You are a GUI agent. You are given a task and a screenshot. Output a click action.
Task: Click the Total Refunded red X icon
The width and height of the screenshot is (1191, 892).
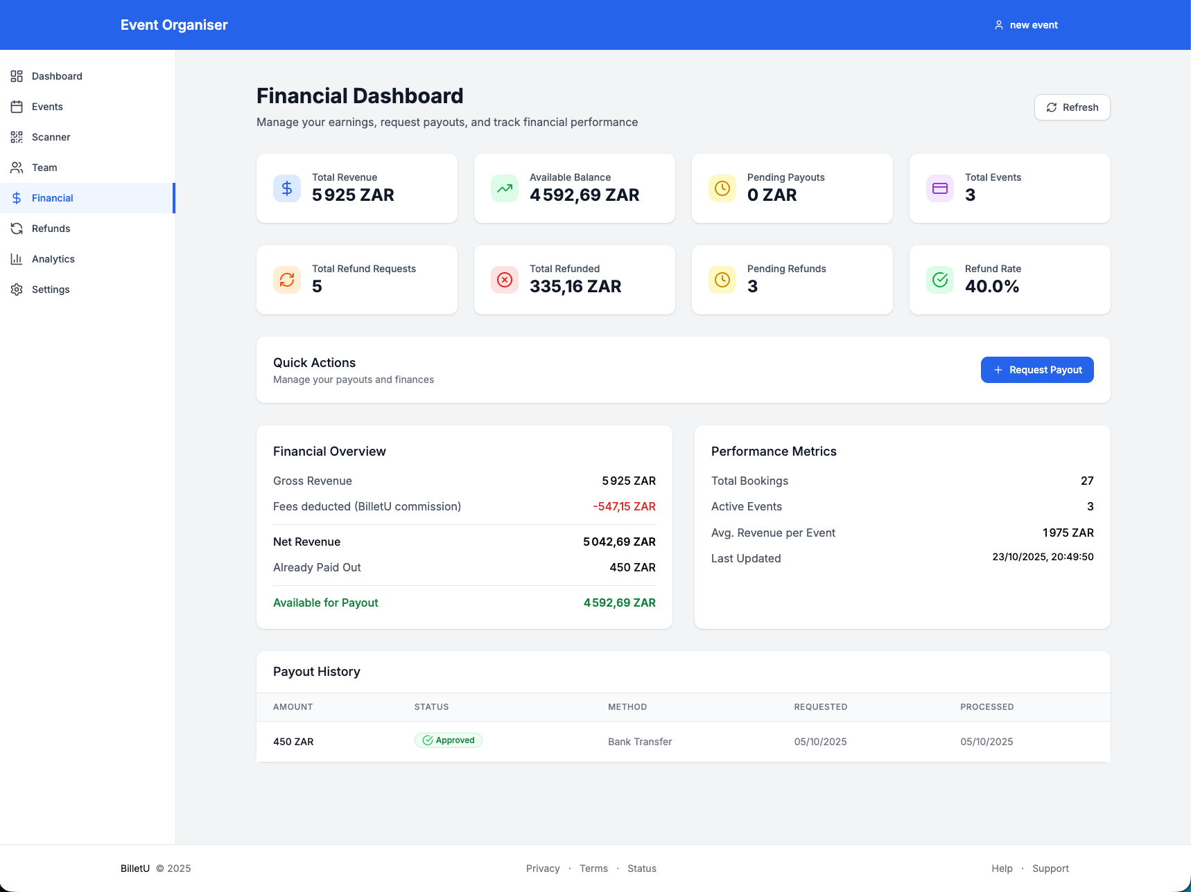pyautogui.click(x=505, y=280)
